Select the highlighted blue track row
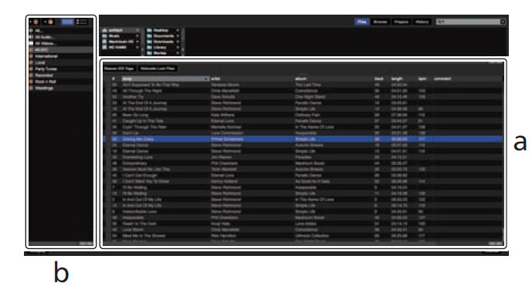 coord(303,139)
